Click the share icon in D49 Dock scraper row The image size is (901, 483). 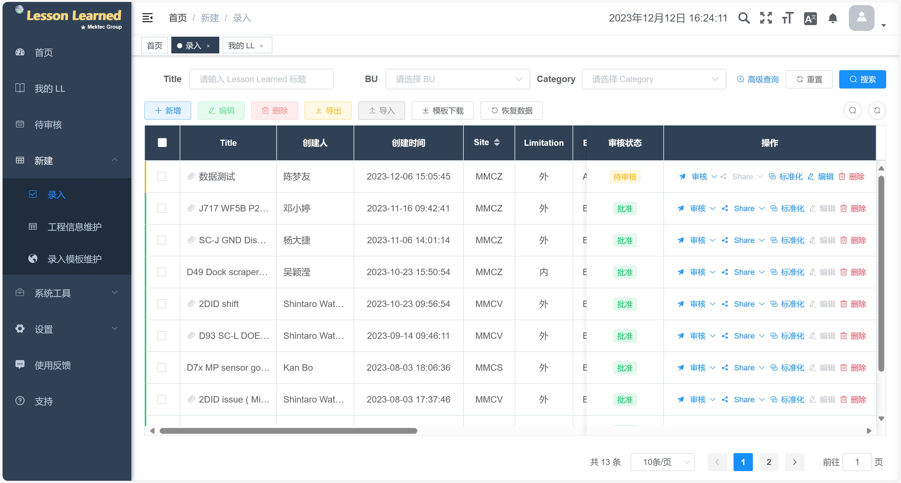click(x=725, y=272)
